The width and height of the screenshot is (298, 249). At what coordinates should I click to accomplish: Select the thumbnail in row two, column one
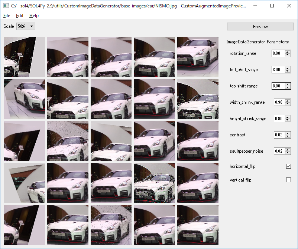point(24,99)
